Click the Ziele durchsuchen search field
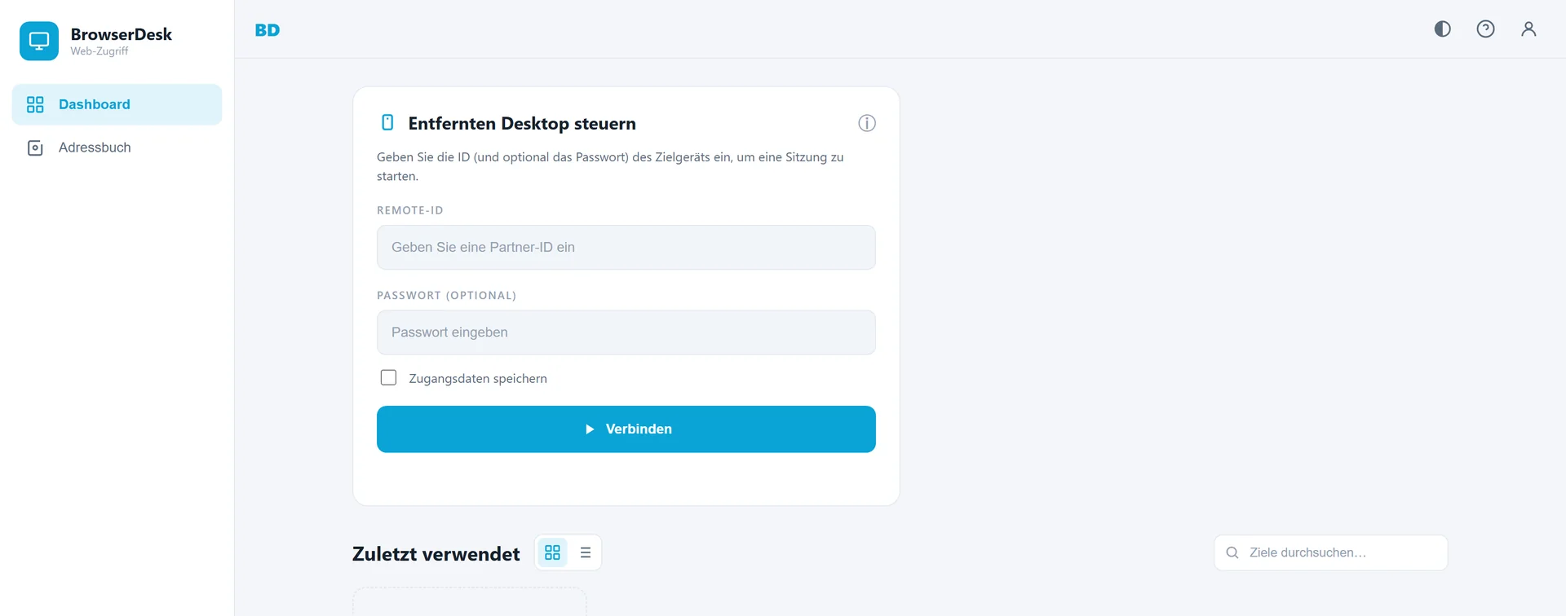 1331,552
